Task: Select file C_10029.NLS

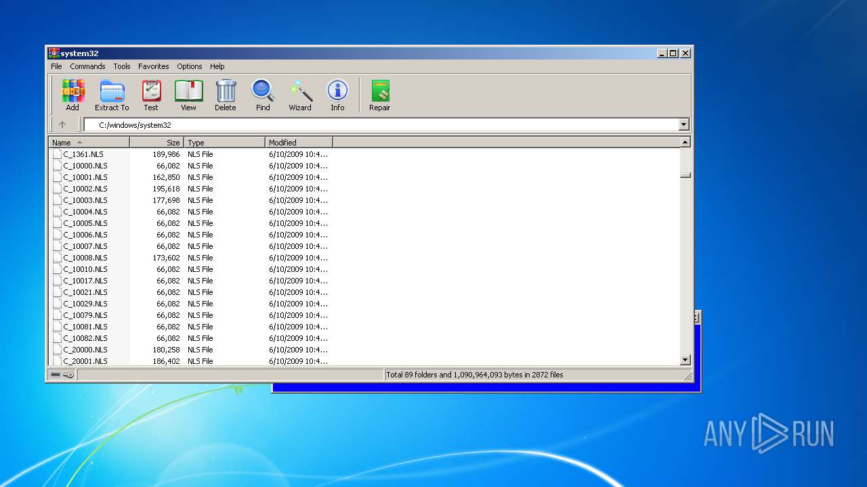Action: coord(85,304)
